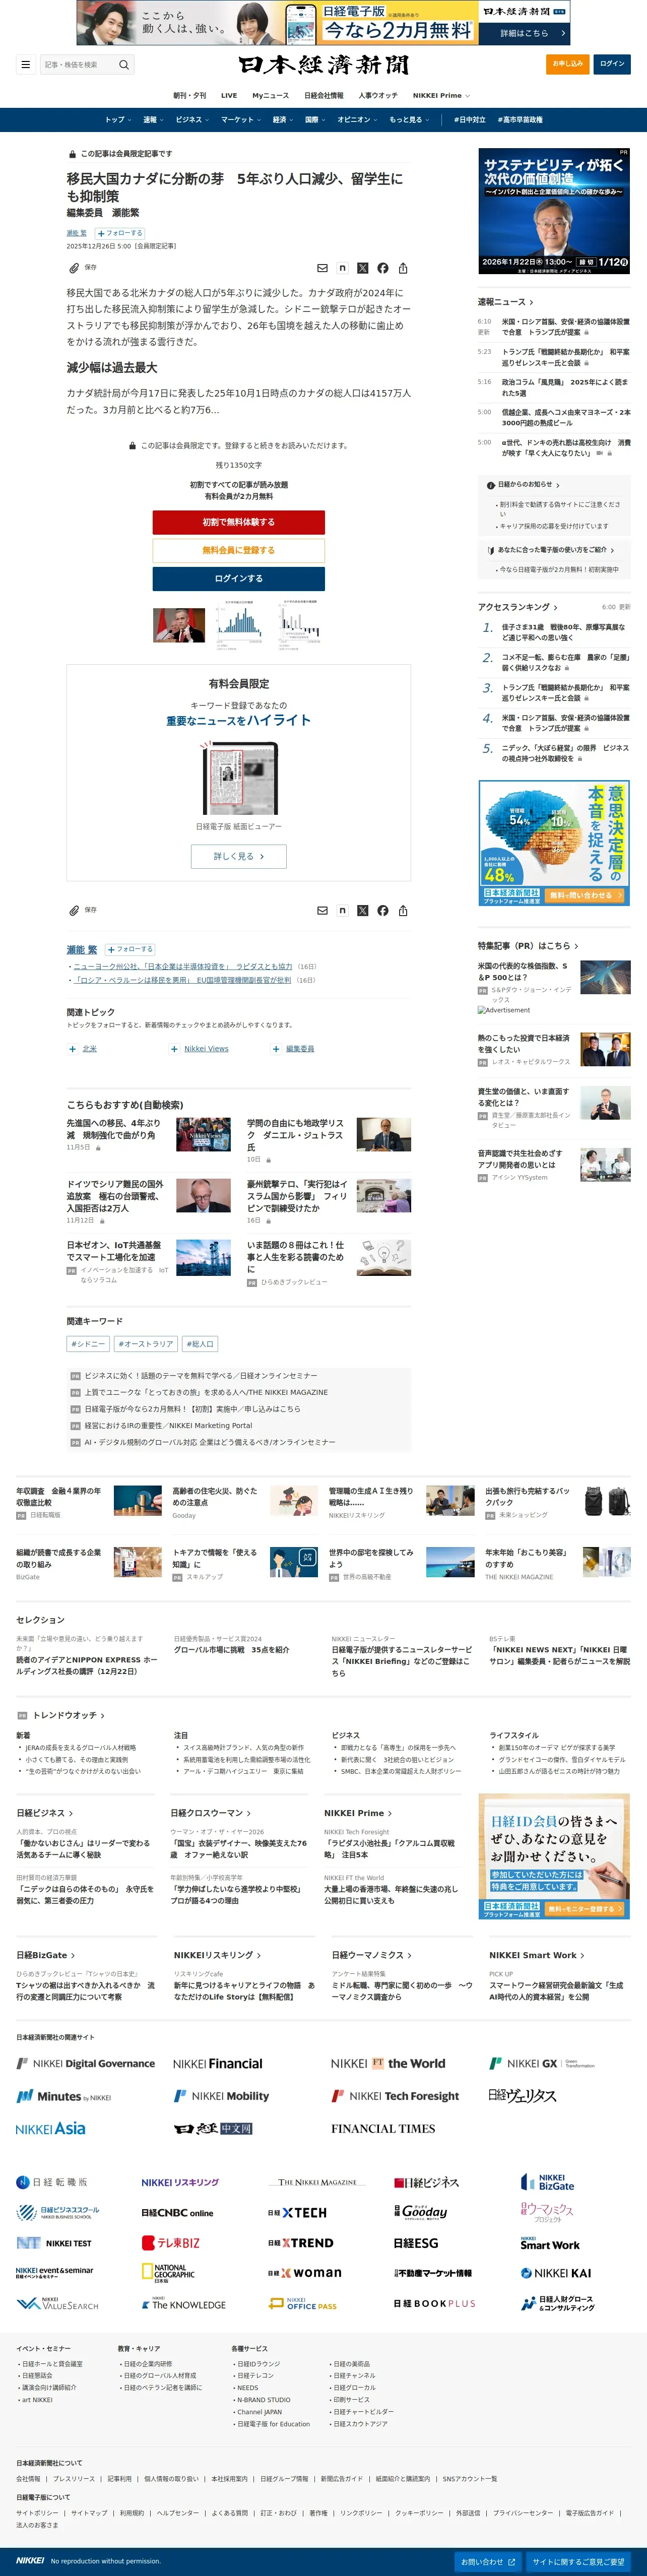Open the NIKKEI Prime header dropdown
This screenshot has height=2576, width=647.
441,96
